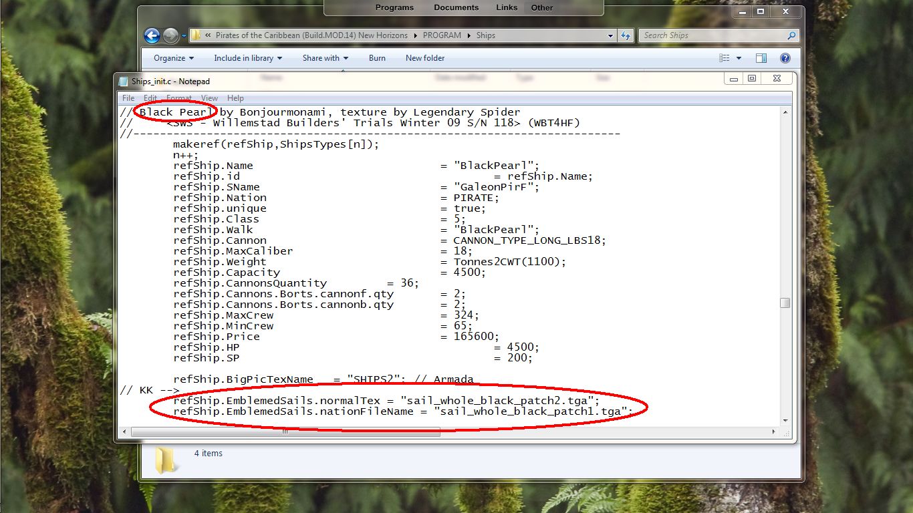Open the Organize dropdown menu
Image resolution: width=913 pixels, height=513 pixels.
click(x=174, y=58)
